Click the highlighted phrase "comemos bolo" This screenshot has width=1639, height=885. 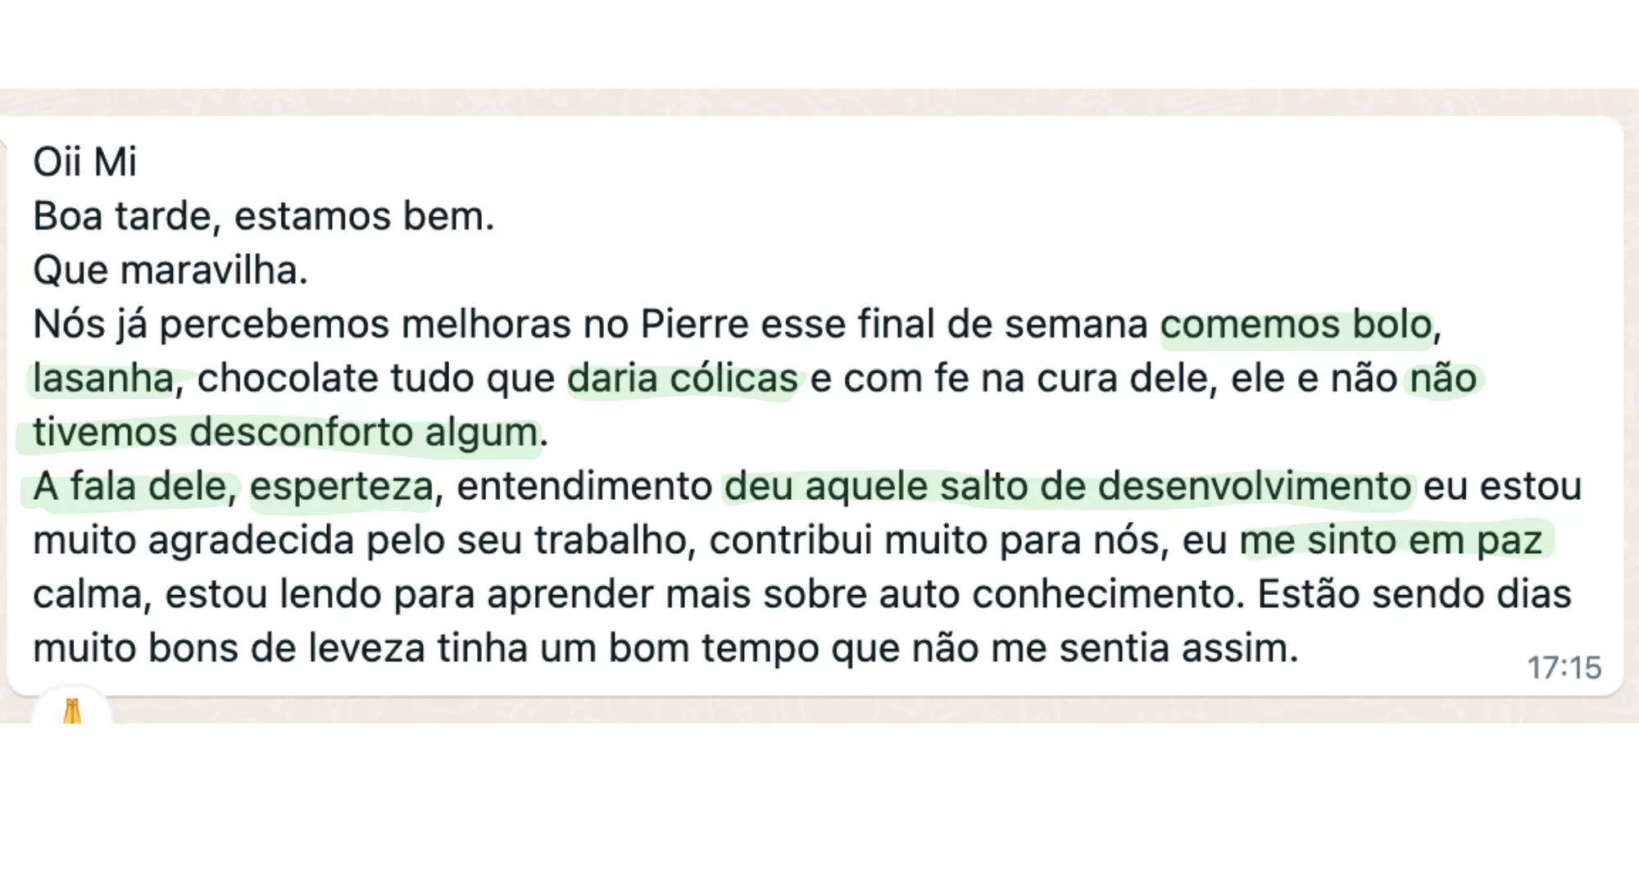coord(1296,325)
